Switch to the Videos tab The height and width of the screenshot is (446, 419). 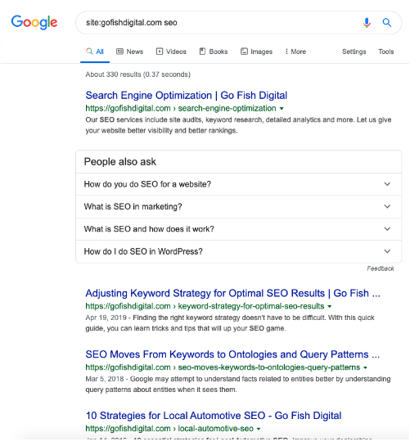[x=171, y=52]
